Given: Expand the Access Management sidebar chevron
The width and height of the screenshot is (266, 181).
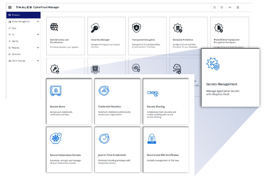Looking at the screenshot, I should click(x=38, y=21).
